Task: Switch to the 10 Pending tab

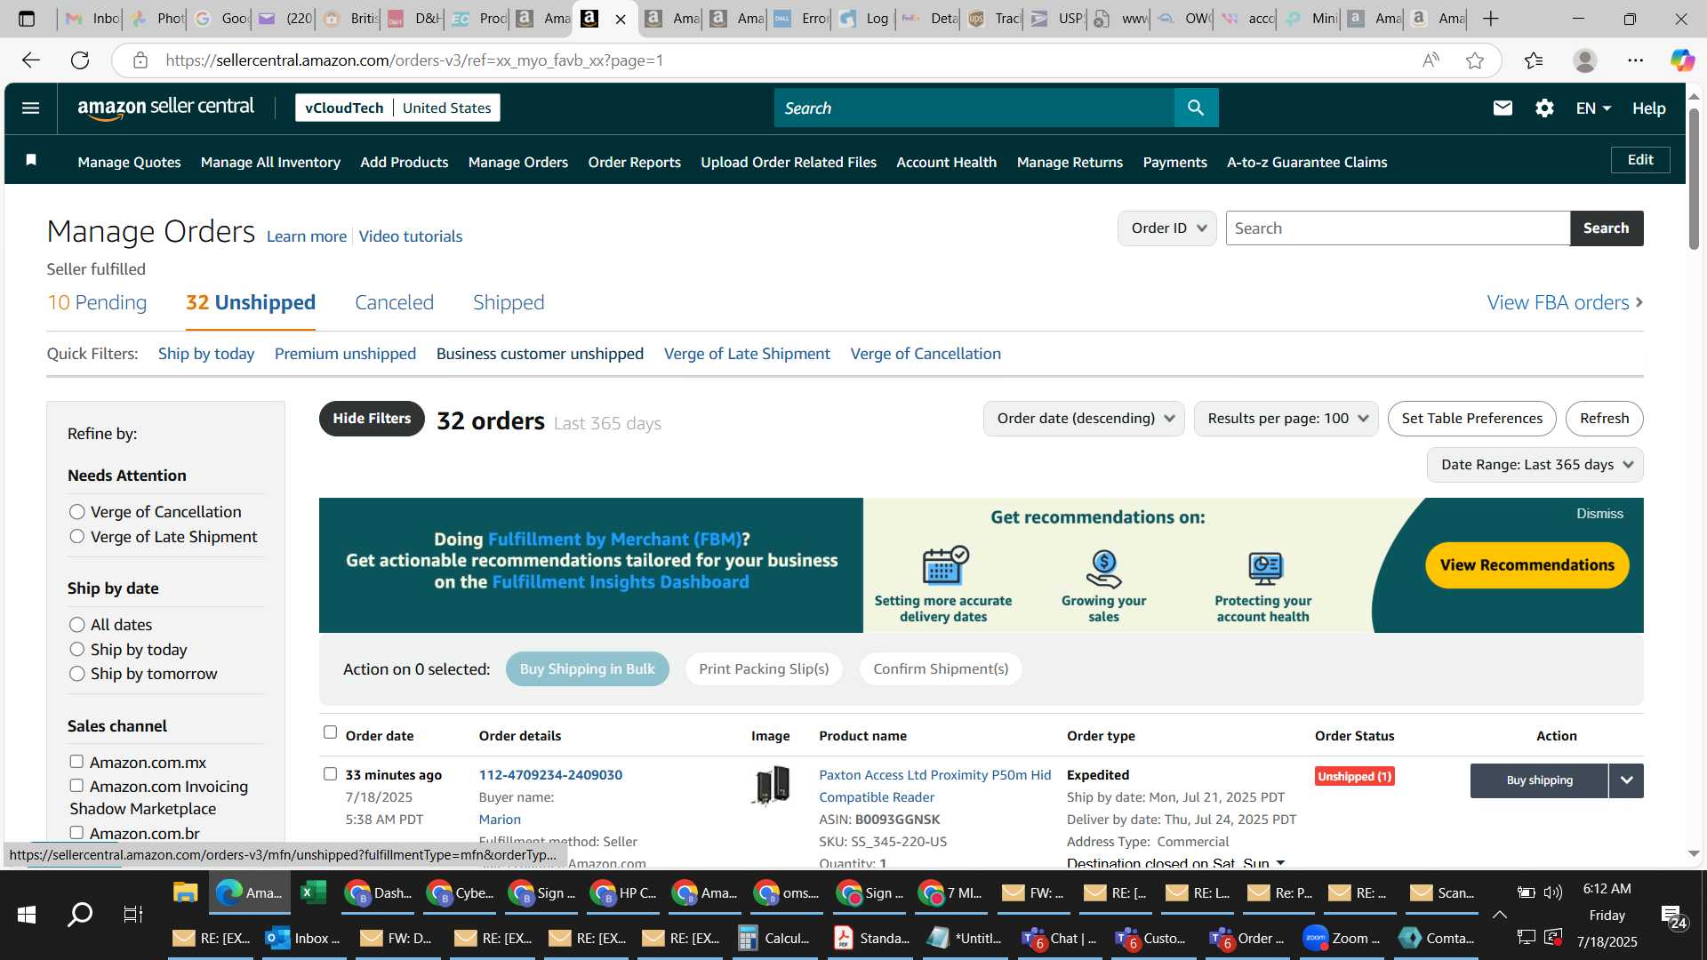Action: click(x=97, y=303)
